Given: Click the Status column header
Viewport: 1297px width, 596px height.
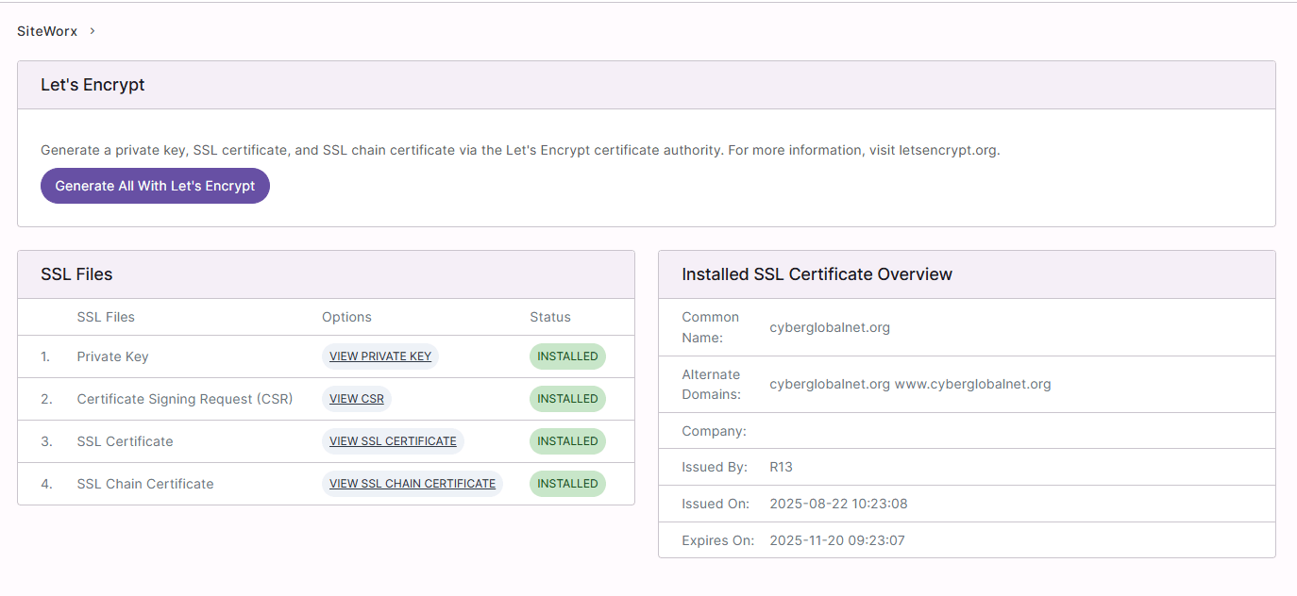Looking at the screenshot, I should (550, 317).
